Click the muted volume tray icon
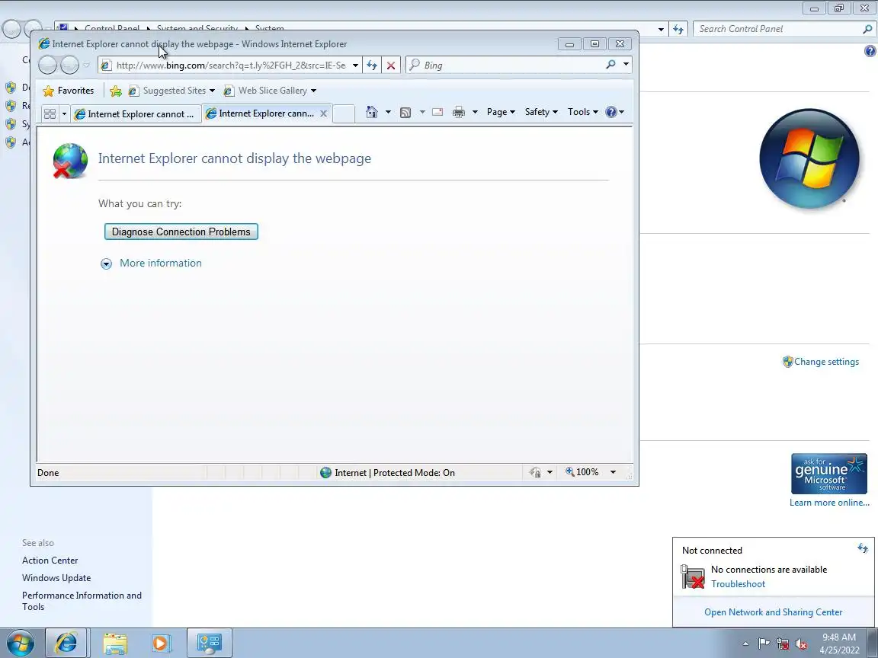The image size is (878, 658). [801, 644]
